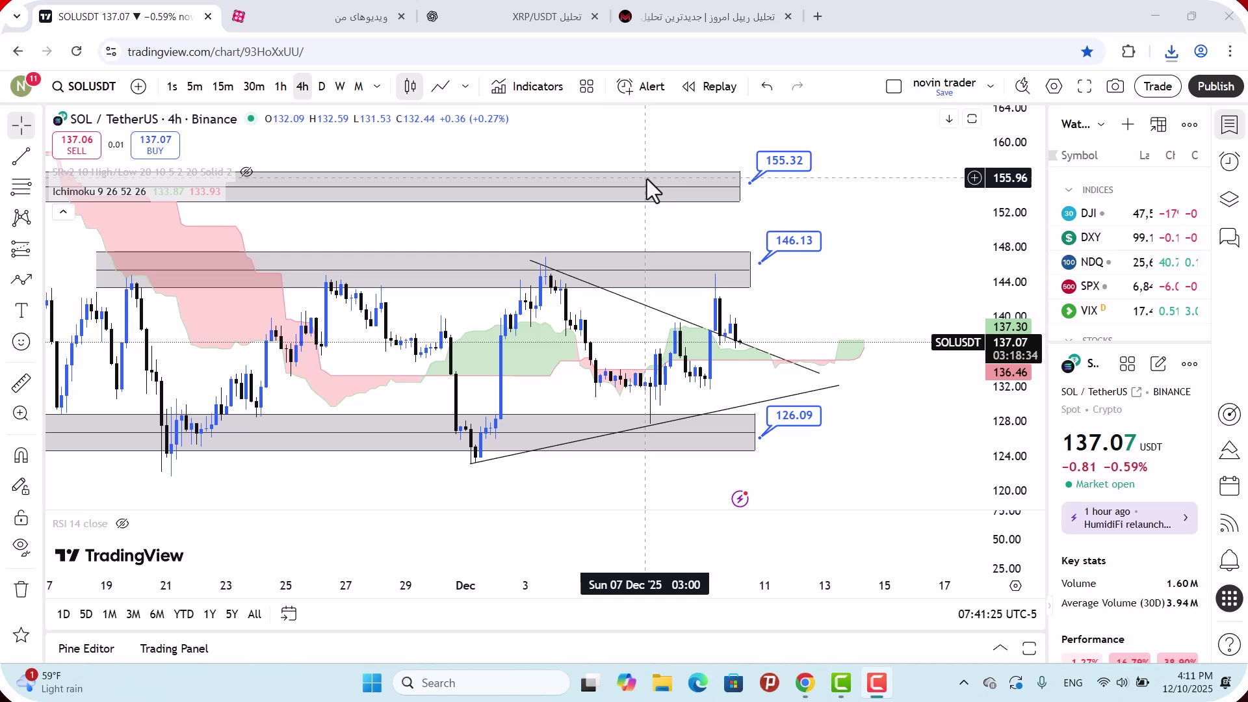This screenshot has width=1248, height=702.
Task: Switch to 5m timeframe
Action: coord(194,86)
